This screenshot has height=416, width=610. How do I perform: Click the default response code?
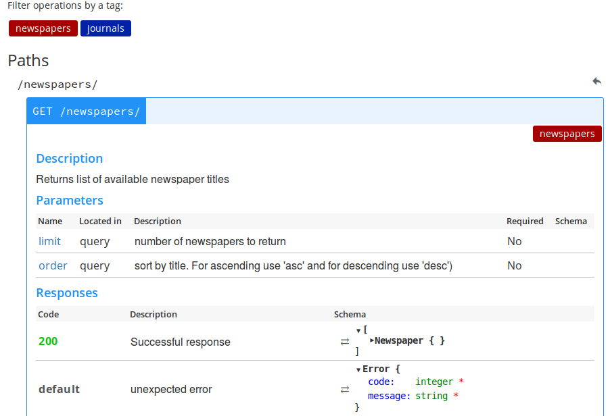pyautogui.click(x=59, y=389)
